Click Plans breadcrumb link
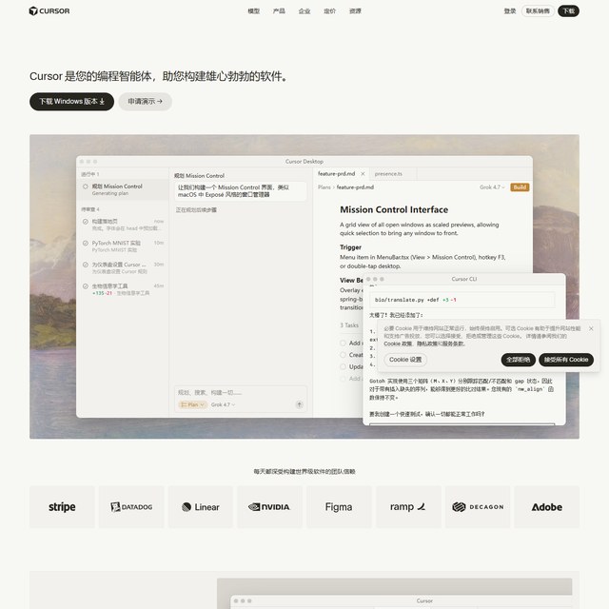609x609 pixels. coord(324,187)
